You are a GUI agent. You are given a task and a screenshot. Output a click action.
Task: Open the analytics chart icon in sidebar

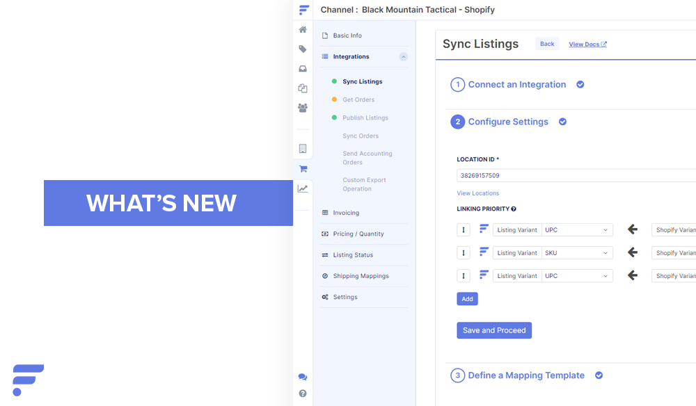[x=303, y=189]
